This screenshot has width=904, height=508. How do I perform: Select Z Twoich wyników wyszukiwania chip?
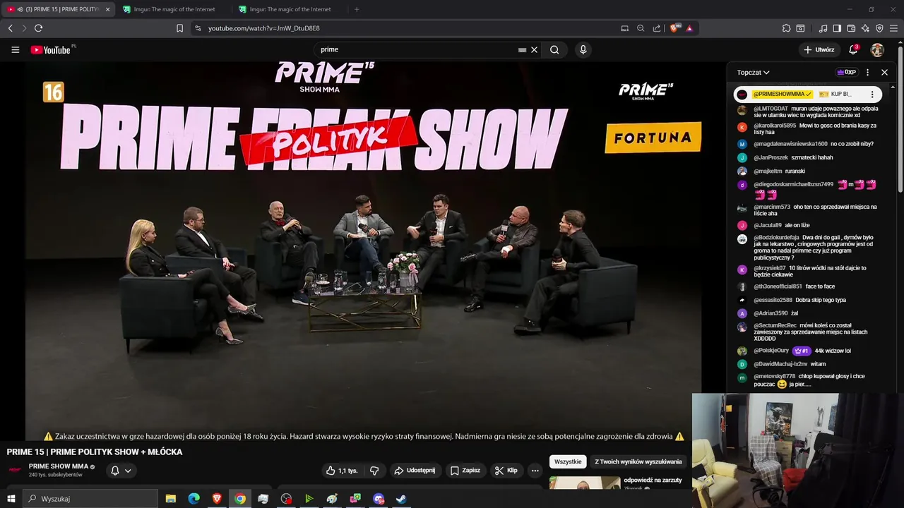[x=638, y=462]
